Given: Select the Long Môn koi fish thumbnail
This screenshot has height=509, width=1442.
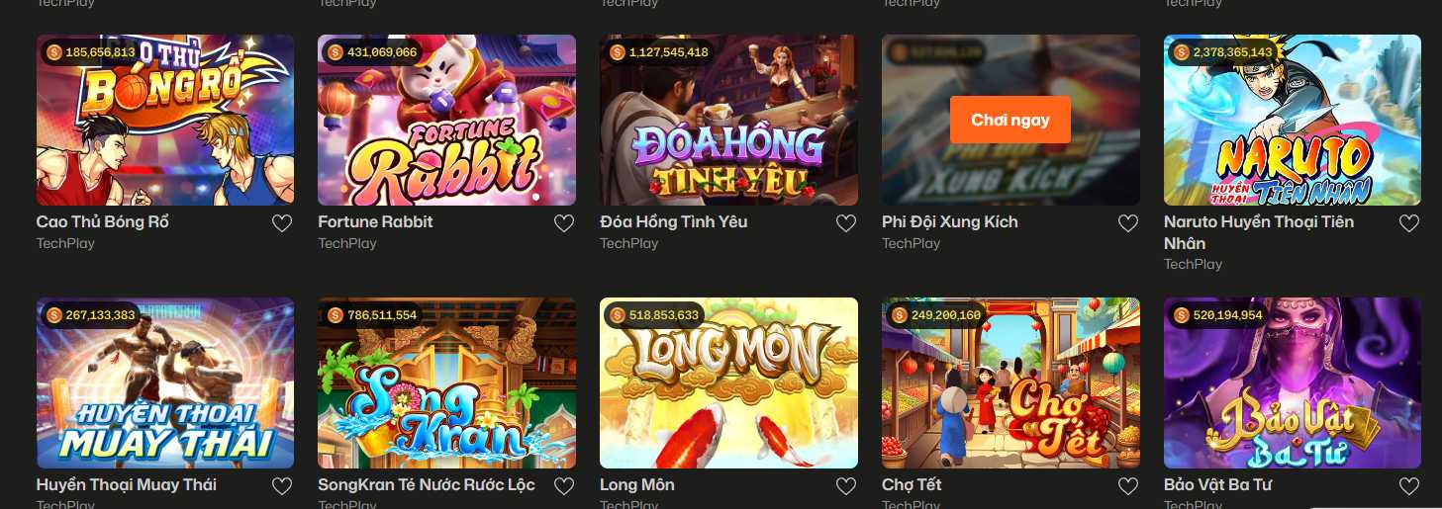Looking at the screenshot, I should 728,382.
